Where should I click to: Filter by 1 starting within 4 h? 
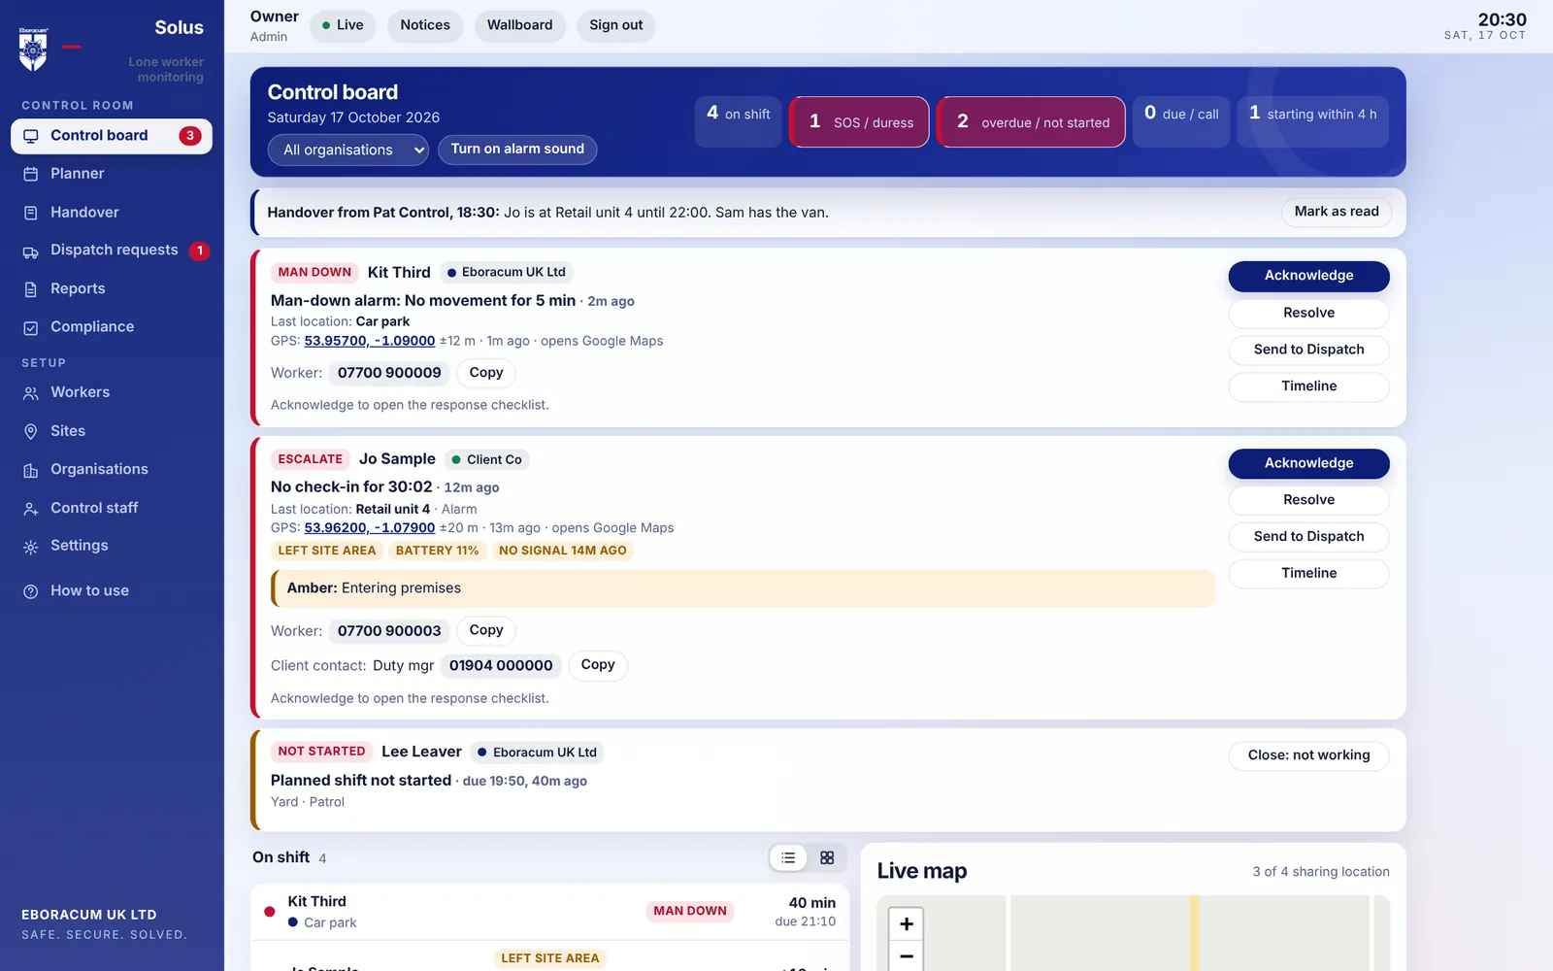pos(1312,121)
